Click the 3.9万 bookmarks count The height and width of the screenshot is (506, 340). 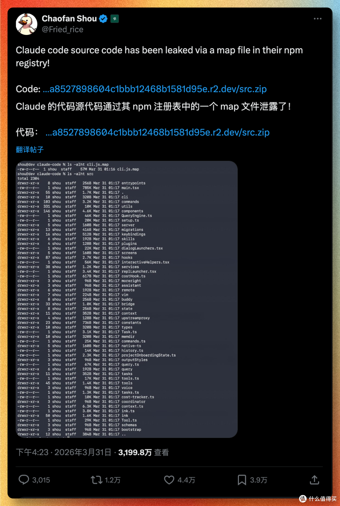tap(259, 480)
